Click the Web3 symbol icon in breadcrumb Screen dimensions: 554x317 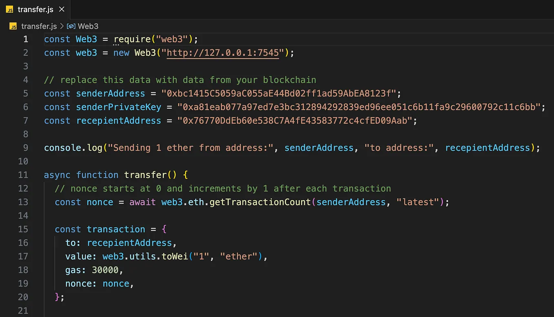pos(71,26)
